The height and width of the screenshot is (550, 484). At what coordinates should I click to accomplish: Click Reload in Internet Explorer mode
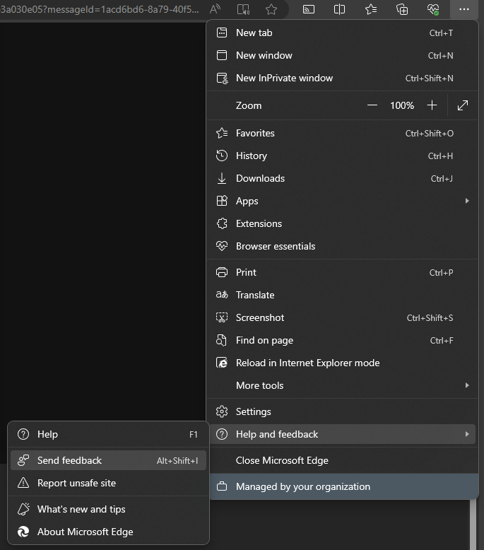pyautogui.click(x=342, y=363)
